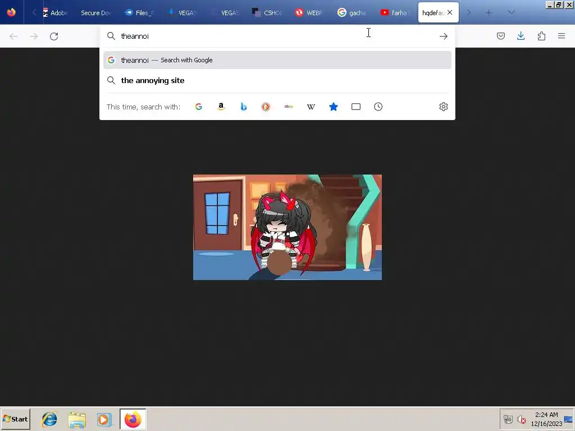
Task: Click the Firefox logo button in the tab bar
Action: pos(11,12)
